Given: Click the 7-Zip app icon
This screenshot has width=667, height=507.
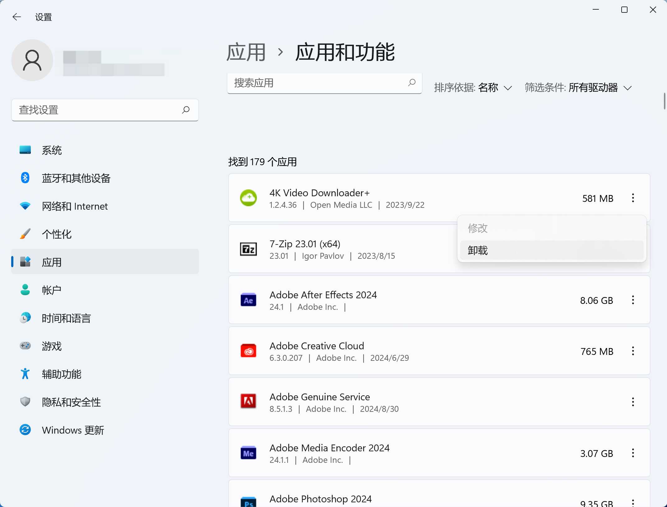Looking at the screenshot, I should [248, 249].
